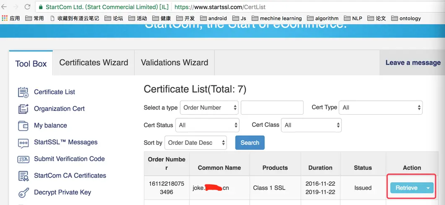Open the 常用 bookmarks folder

(x=34, y=18)
